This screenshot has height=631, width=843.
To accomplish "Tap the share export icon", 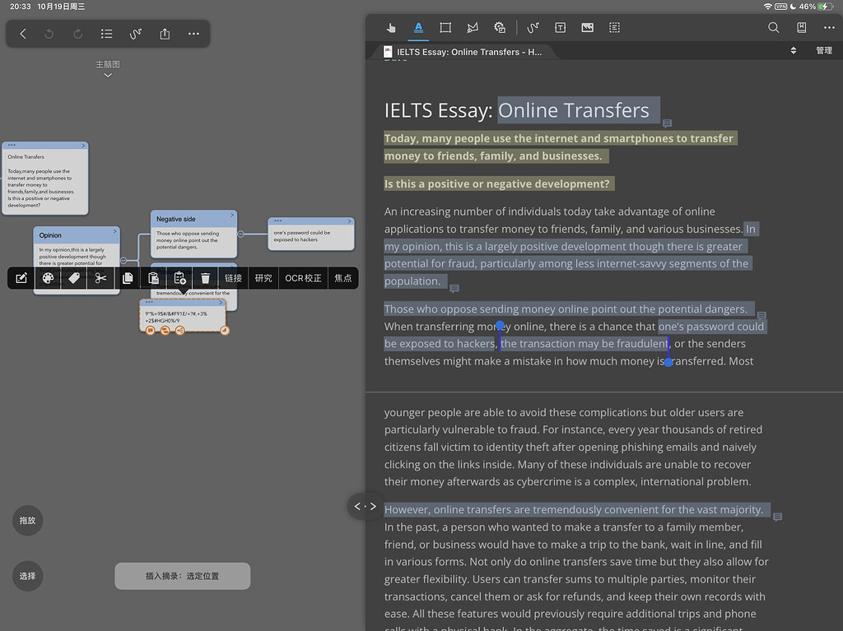I will pyautogui.click(x=165, y=34).
